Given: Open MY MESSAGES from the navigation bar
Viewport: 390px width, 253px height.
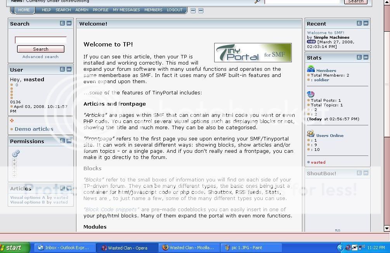Looking at the screenshot, I should point(126,10).
